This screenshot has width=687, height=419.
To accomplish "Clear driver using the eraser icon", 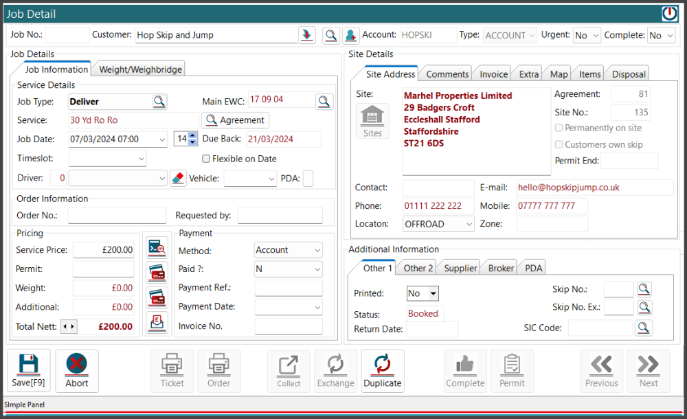I will pyautogui.click(x=178, y=179).
